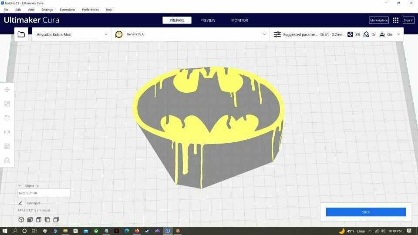Click the support structure icon
Viewport: 418px width, 235px height.
coord(366,34)
